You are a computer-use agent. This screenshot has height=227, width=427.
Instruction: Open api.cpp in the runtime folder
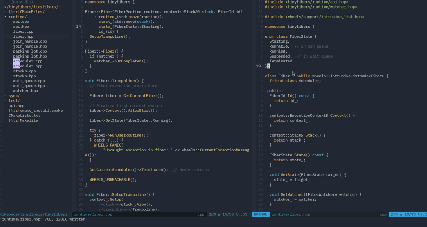click(21, 22)
